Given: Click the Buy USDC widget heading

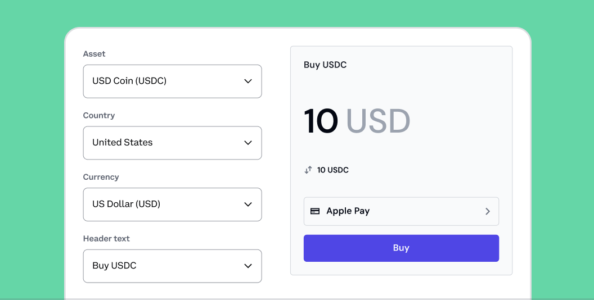Looking at the screenshot, I should click(x=325, y=65).
